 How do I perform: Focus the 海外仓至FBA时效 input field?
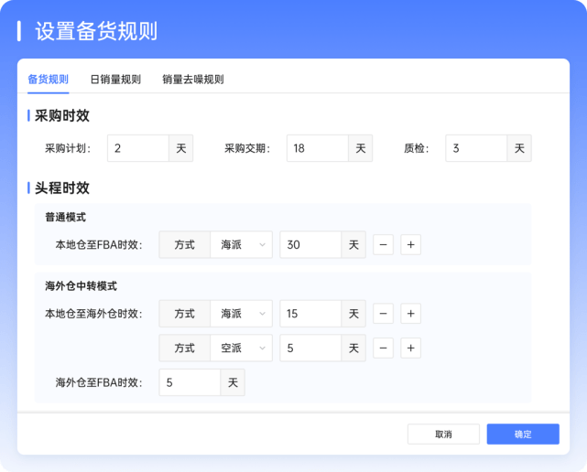(190, 382)
